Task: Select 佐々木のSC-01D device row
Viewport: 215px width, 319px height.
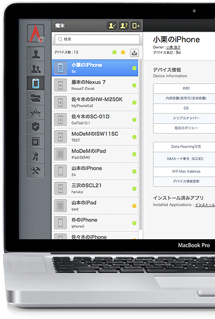Action: pos(95,120)
